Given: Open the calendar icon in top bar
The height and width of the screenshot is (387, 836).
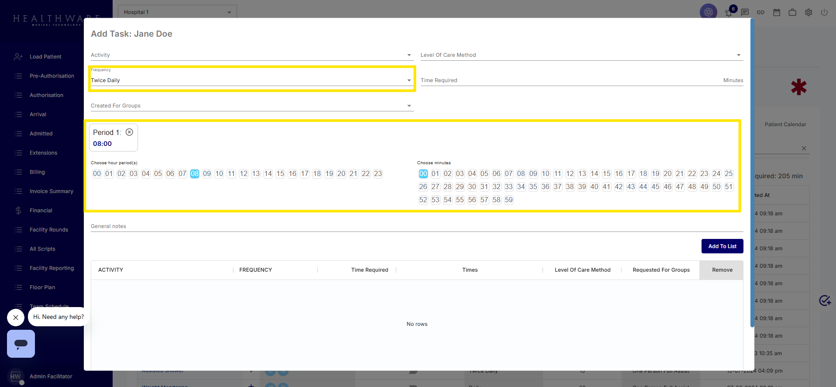Looking at the screenshot, I should tap(777, 12).
